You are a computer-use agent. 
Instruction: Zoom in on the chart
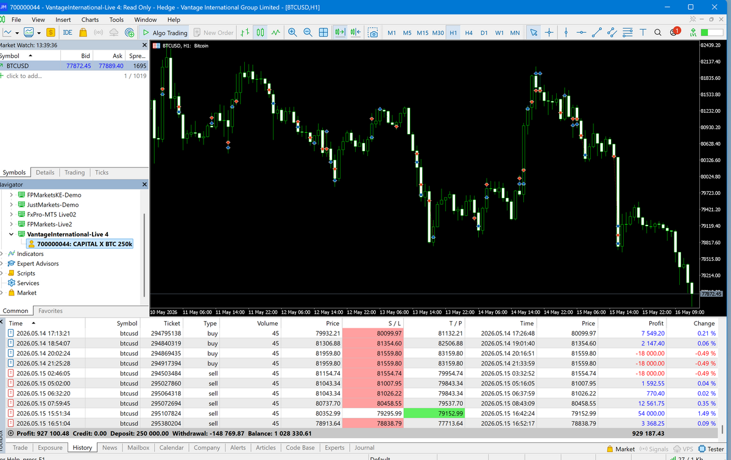(x=292, y=32)
